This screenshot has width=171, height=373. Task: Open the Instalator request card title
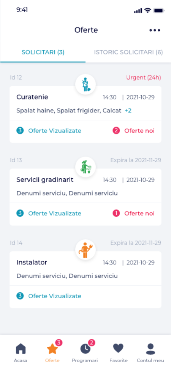pos(32,263)
